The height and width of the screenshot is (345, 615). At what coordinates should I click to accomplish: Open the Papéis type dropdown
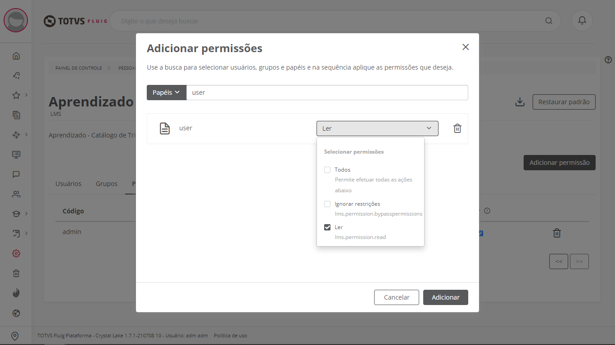pos(167,93)
